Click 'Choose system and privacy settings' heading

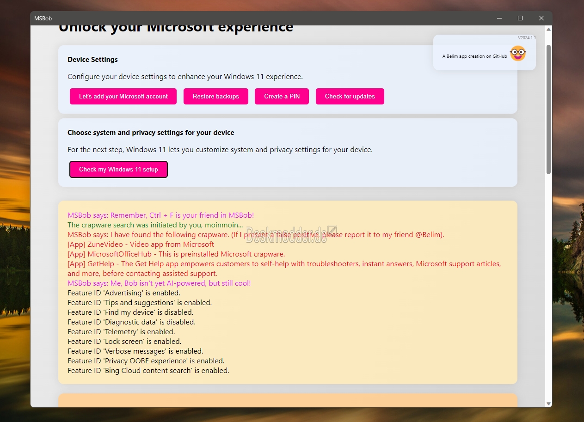point(151,133)
